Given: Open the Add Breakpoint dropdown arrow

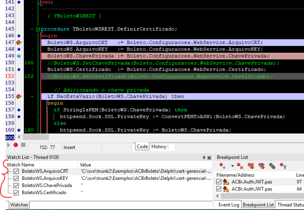Looking at the screenshot, I should [232, 166].
